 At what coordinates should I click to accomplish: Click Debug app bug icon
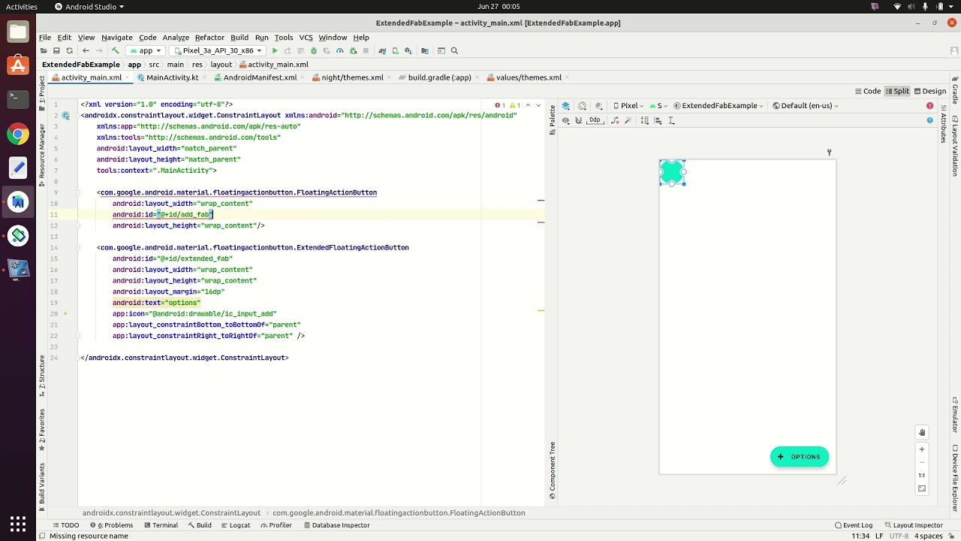coord(314,51)
